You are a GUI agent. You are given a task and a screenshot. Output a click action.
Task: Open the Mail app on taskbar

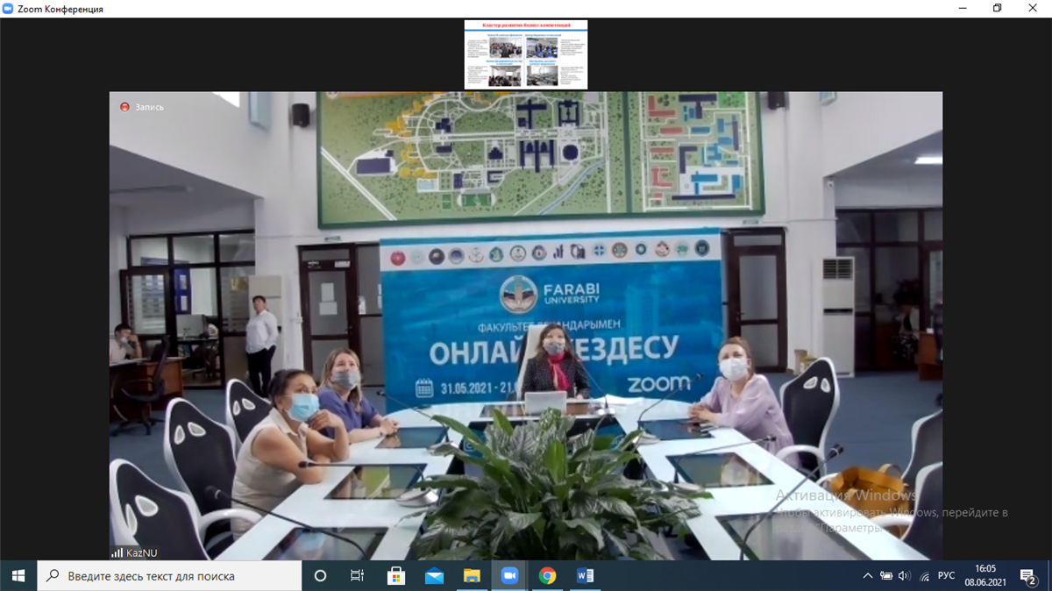pos(434,576)
